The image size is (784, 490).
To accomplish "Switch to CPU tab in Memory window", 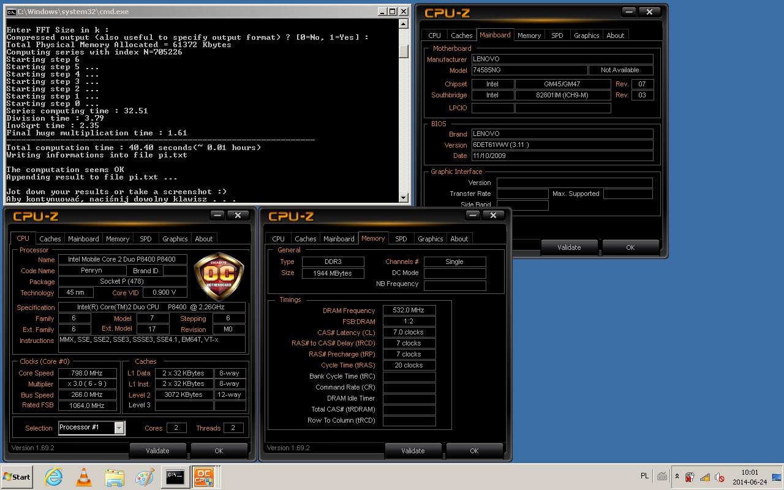I will [x=278, y=239].
